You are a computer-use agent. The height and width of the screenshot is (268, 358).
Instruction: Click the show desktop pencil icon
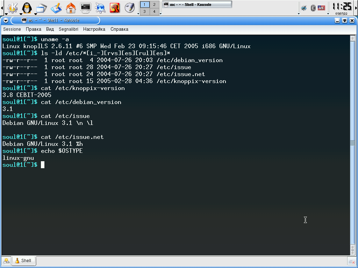(x=56, y=8)
